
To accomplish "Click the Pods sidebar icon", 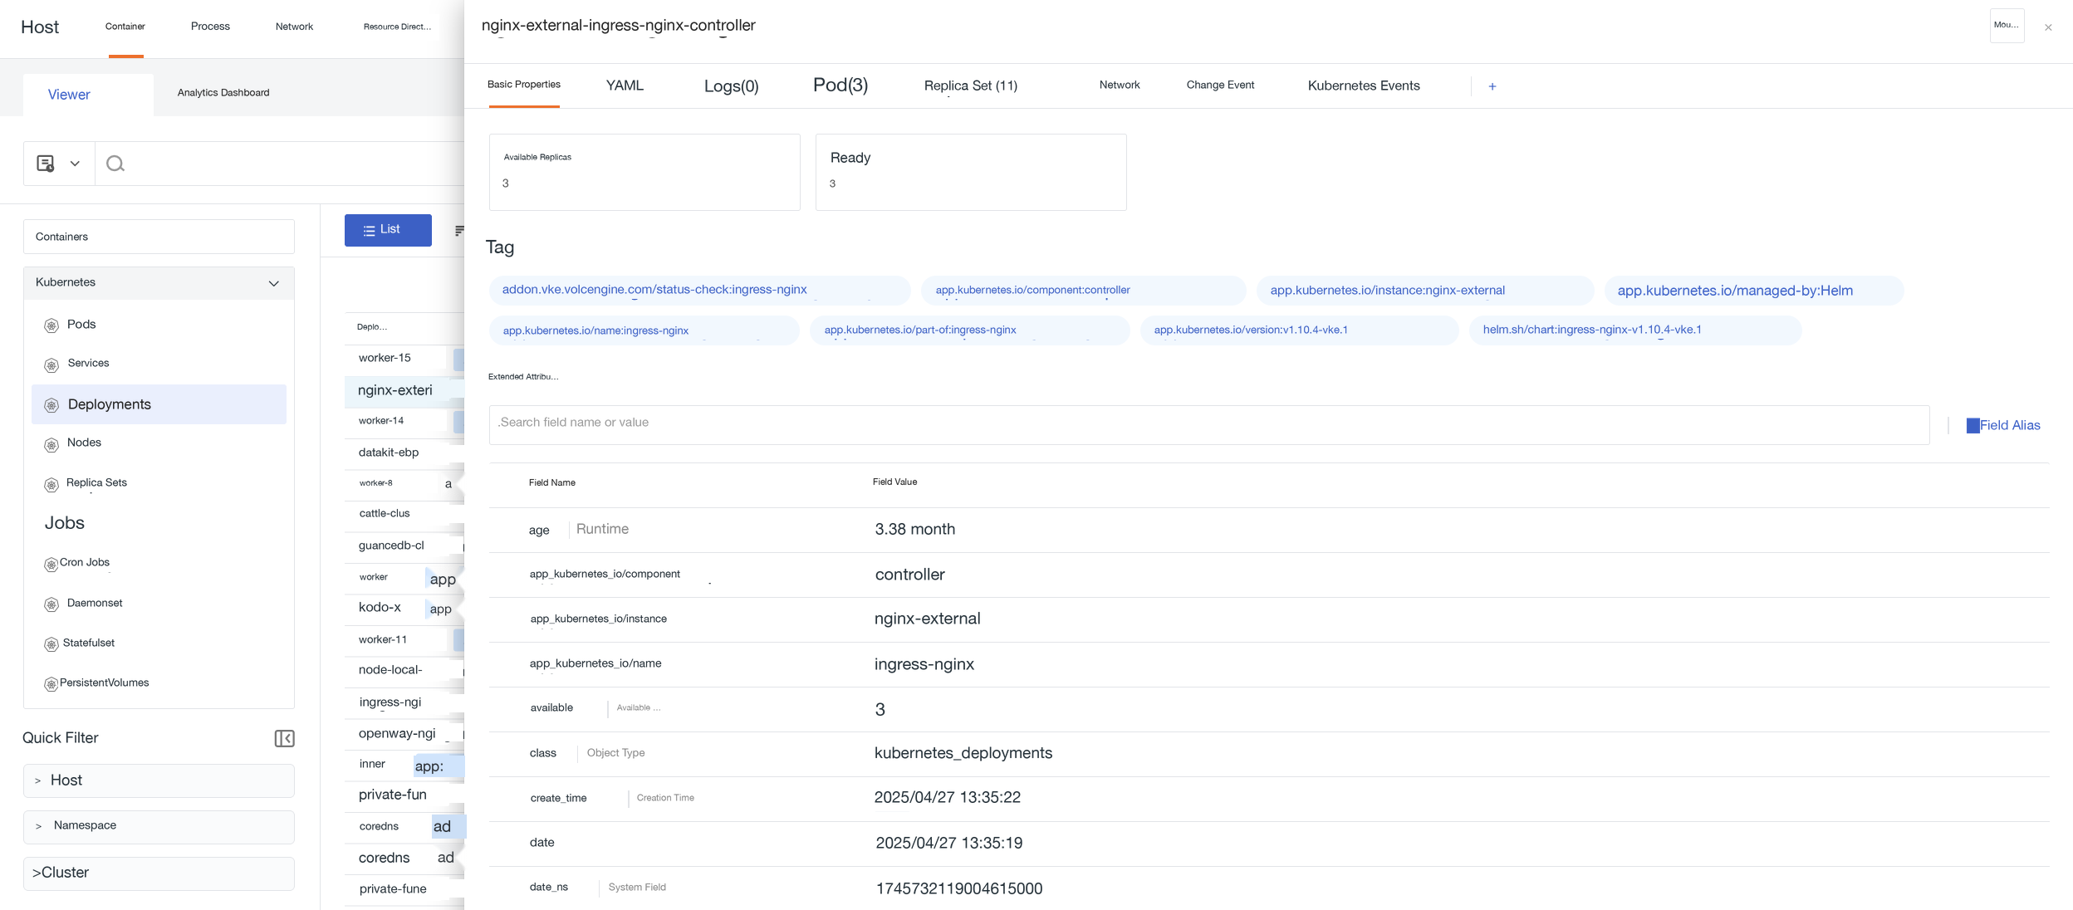I will tap(51, 325).
